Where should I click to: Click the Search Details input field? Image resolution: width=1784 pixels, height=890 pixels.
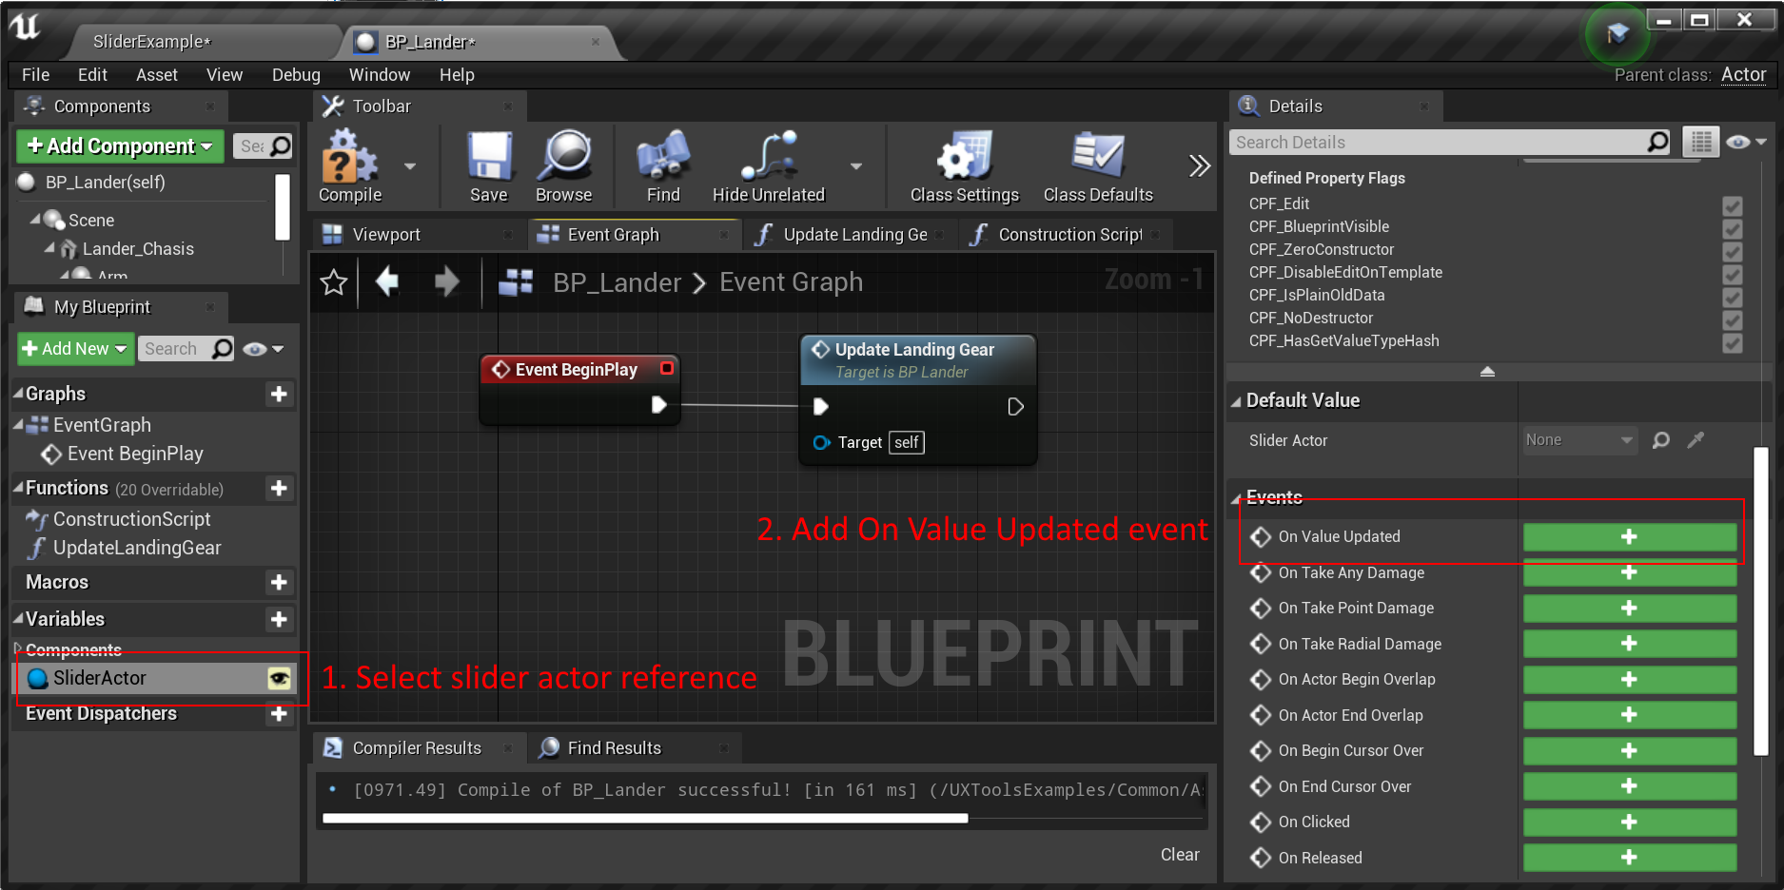[x=1437, y=143]
